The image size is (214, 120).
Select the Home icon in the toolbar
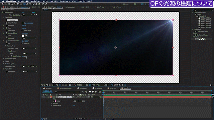tap(3, 4)
